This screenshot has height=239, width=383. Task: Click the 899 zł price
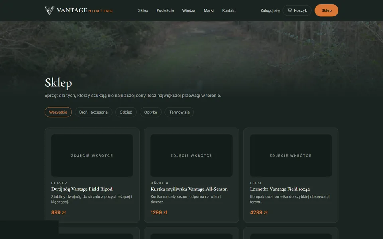click(x=59, y=212)
